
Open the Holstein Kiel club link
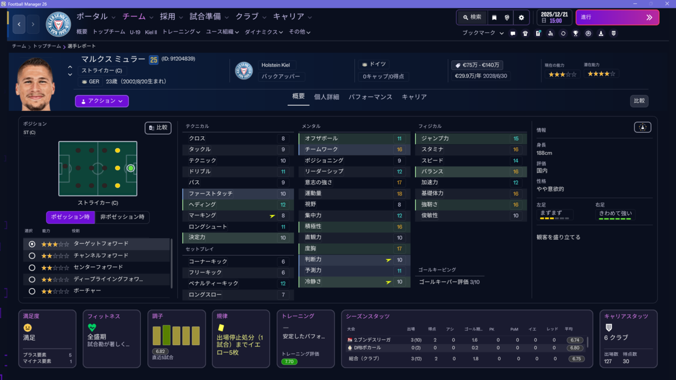click(275, 65)
